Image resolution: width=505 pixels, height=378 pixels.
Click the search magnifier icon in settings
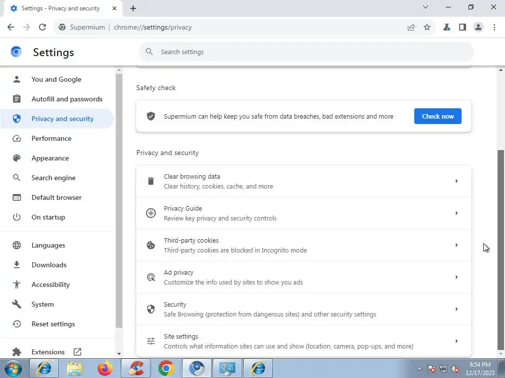149,52
